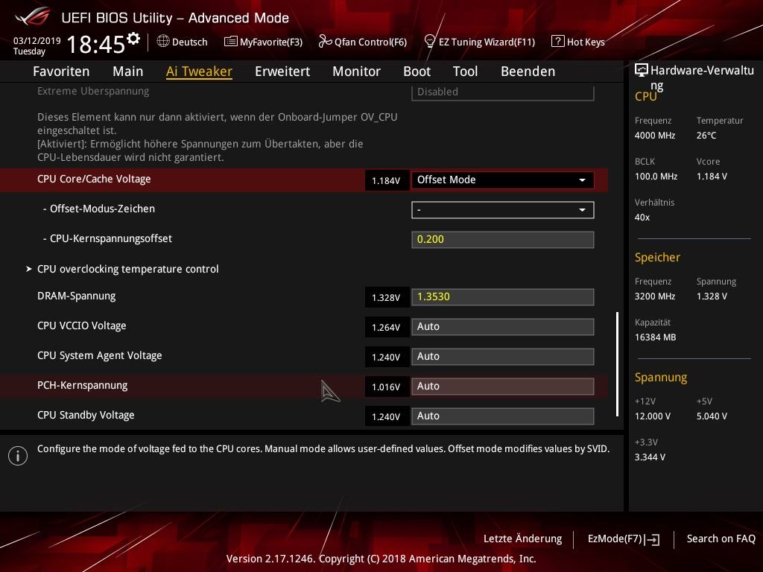Click the 12.000 V reading

point(653,416)
